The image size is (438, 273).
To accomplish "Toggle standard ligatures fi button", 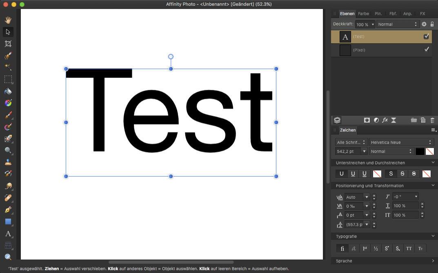I will point(342,248).
